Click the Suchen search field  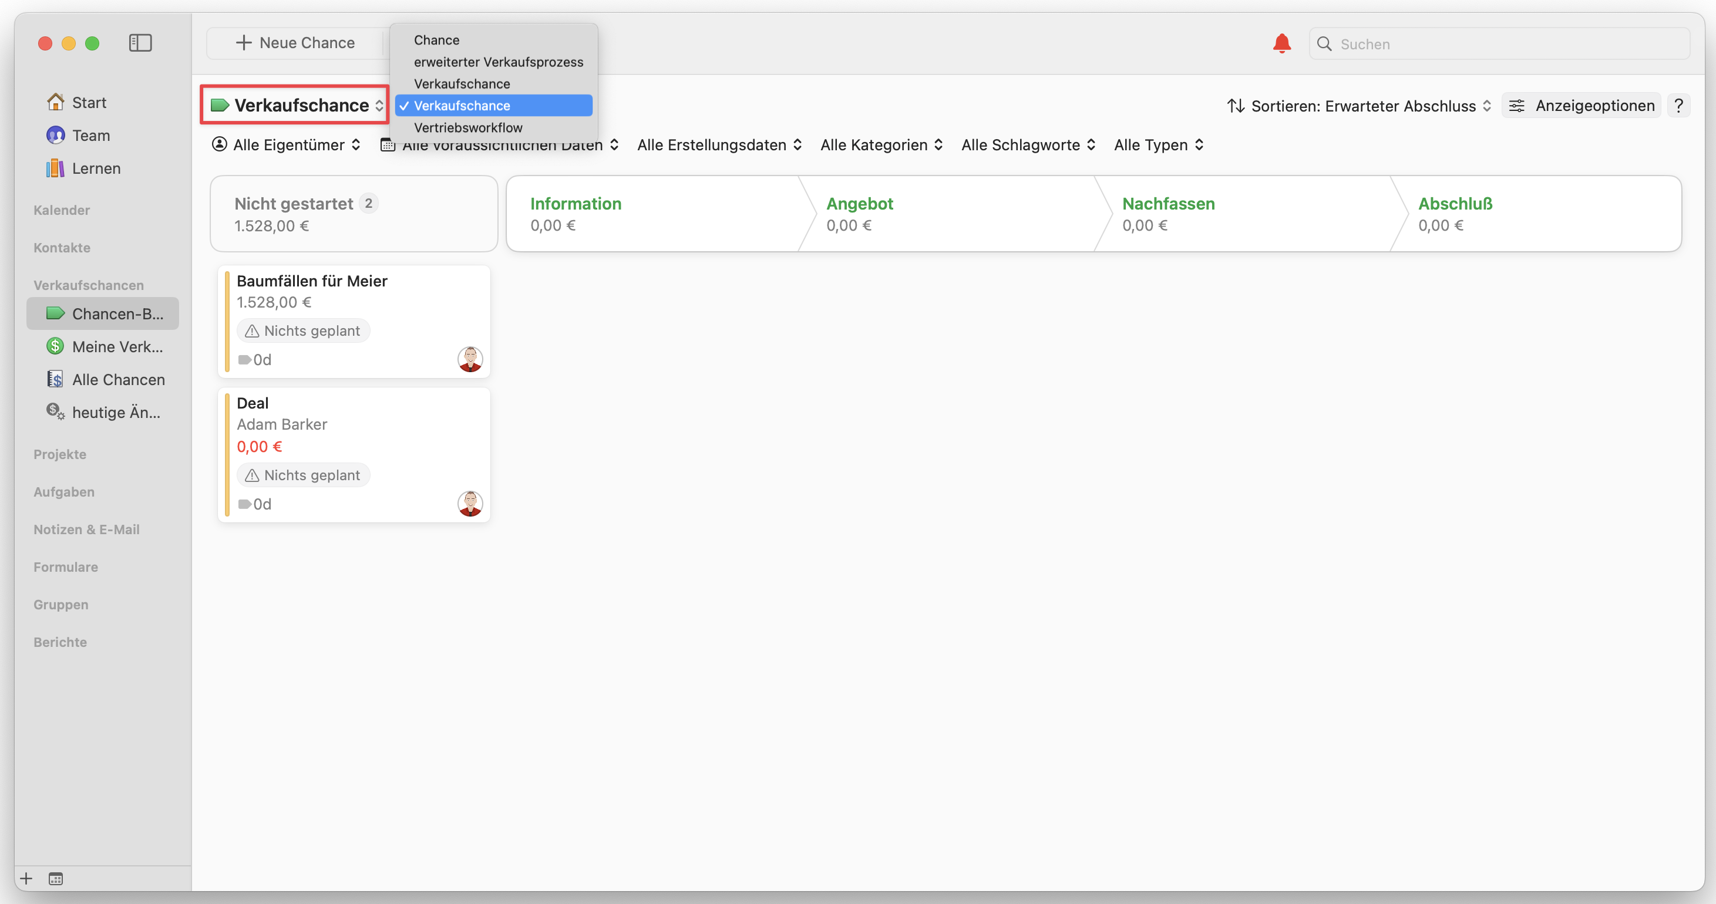(1499, 43)
